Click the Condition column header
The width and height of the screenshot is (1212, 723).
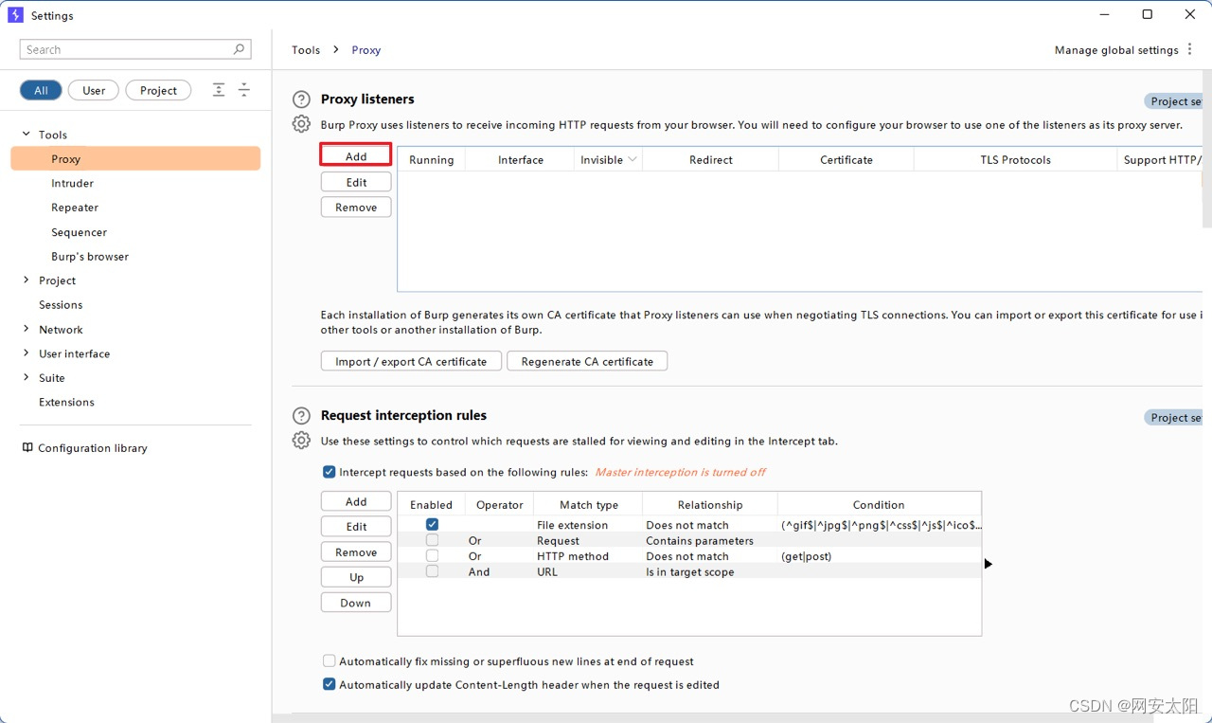879,504
